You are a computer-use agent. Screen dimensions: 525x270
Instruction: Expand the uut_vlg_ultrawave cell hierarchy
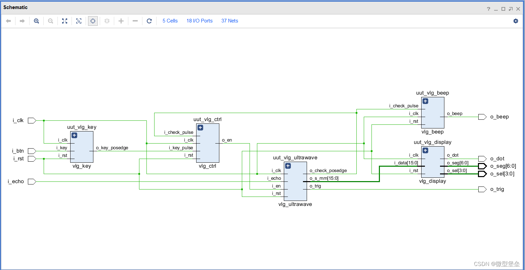click(288, 166)
